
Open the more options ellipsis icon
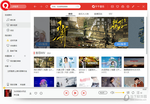click(41, 93)
